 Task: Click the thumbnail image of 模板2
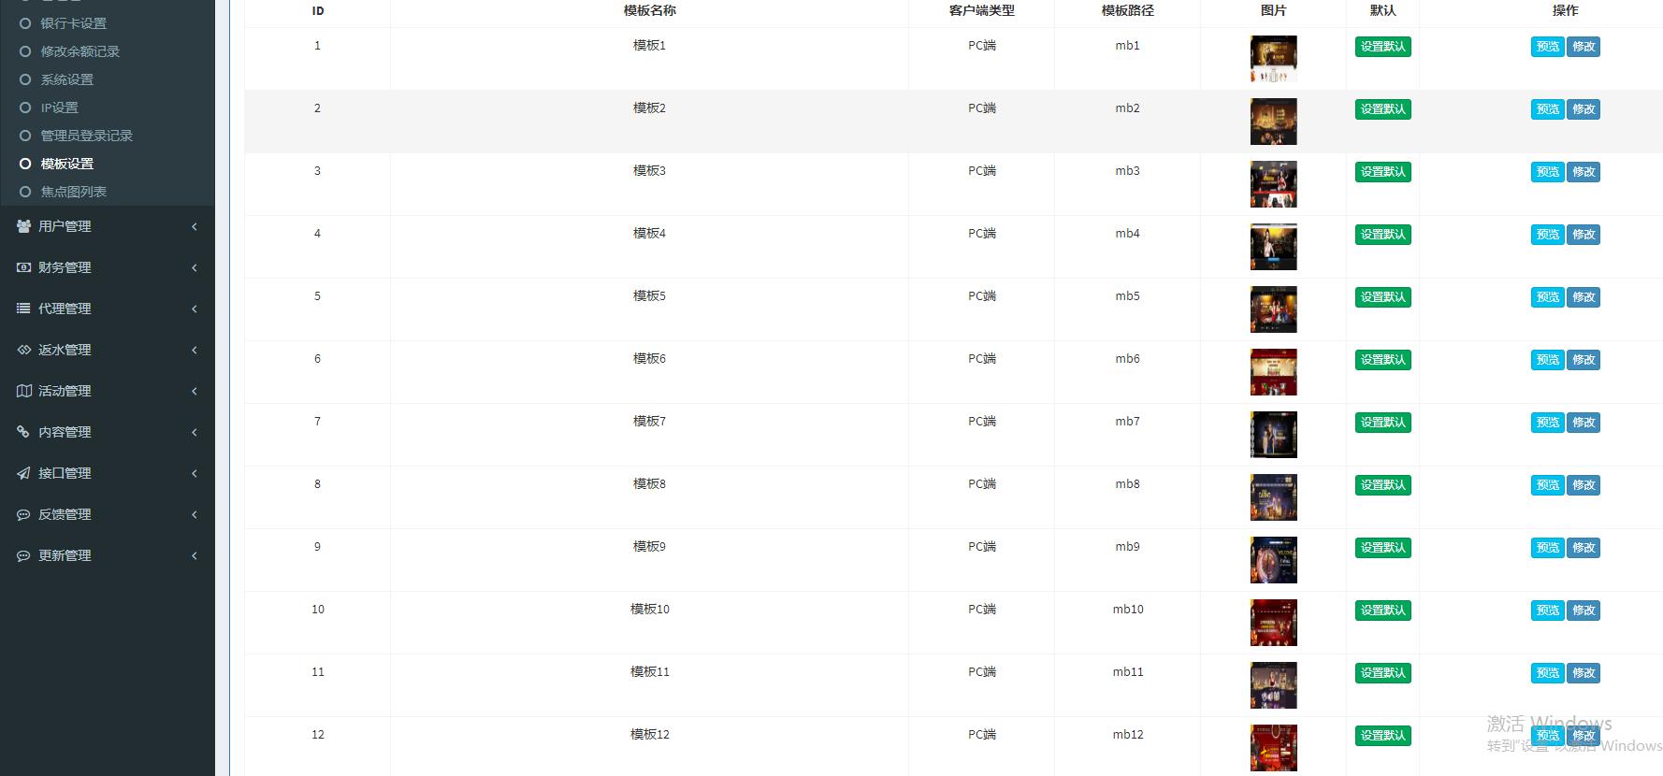point(1273,122)
